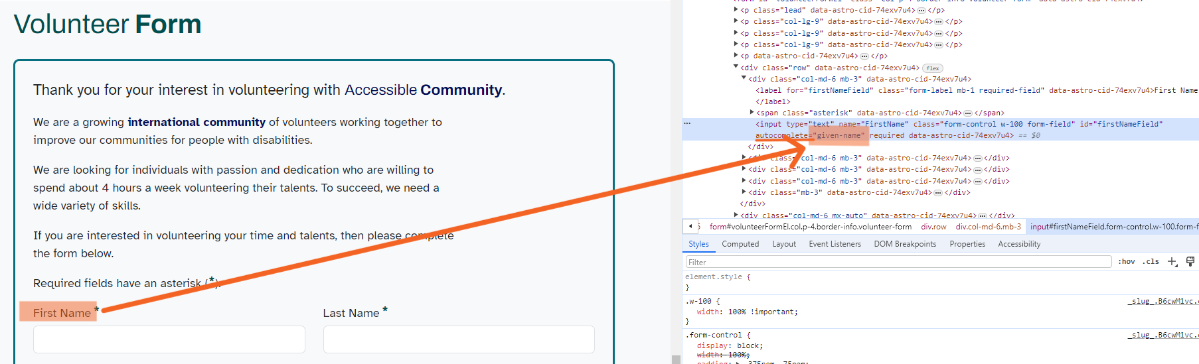Collapse the expanded div col-md-6 mb-3 node

pos(744,78)
